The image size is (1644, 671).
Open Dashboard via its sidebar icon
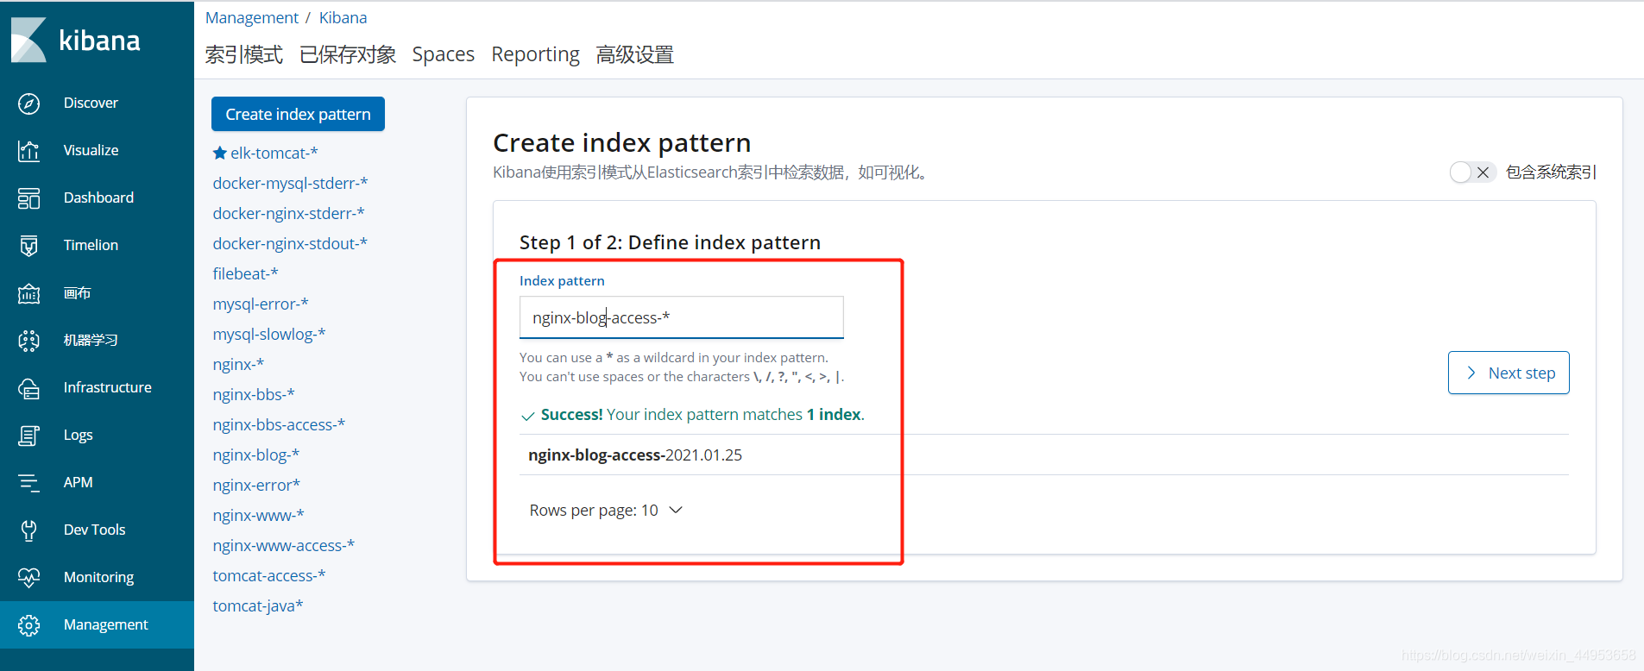(x=28, y=198)
